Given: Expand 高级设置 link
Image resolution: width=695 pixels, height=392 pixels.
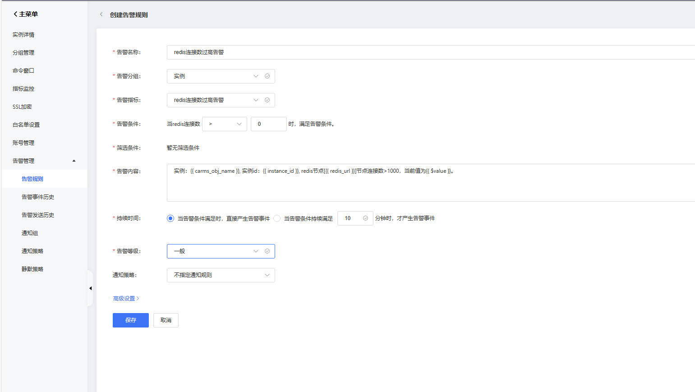Looking at the screenshot, I should point(126,299).
